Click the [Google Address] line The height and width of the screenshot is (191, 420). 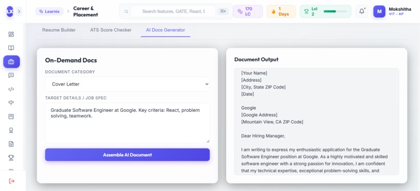260,115
